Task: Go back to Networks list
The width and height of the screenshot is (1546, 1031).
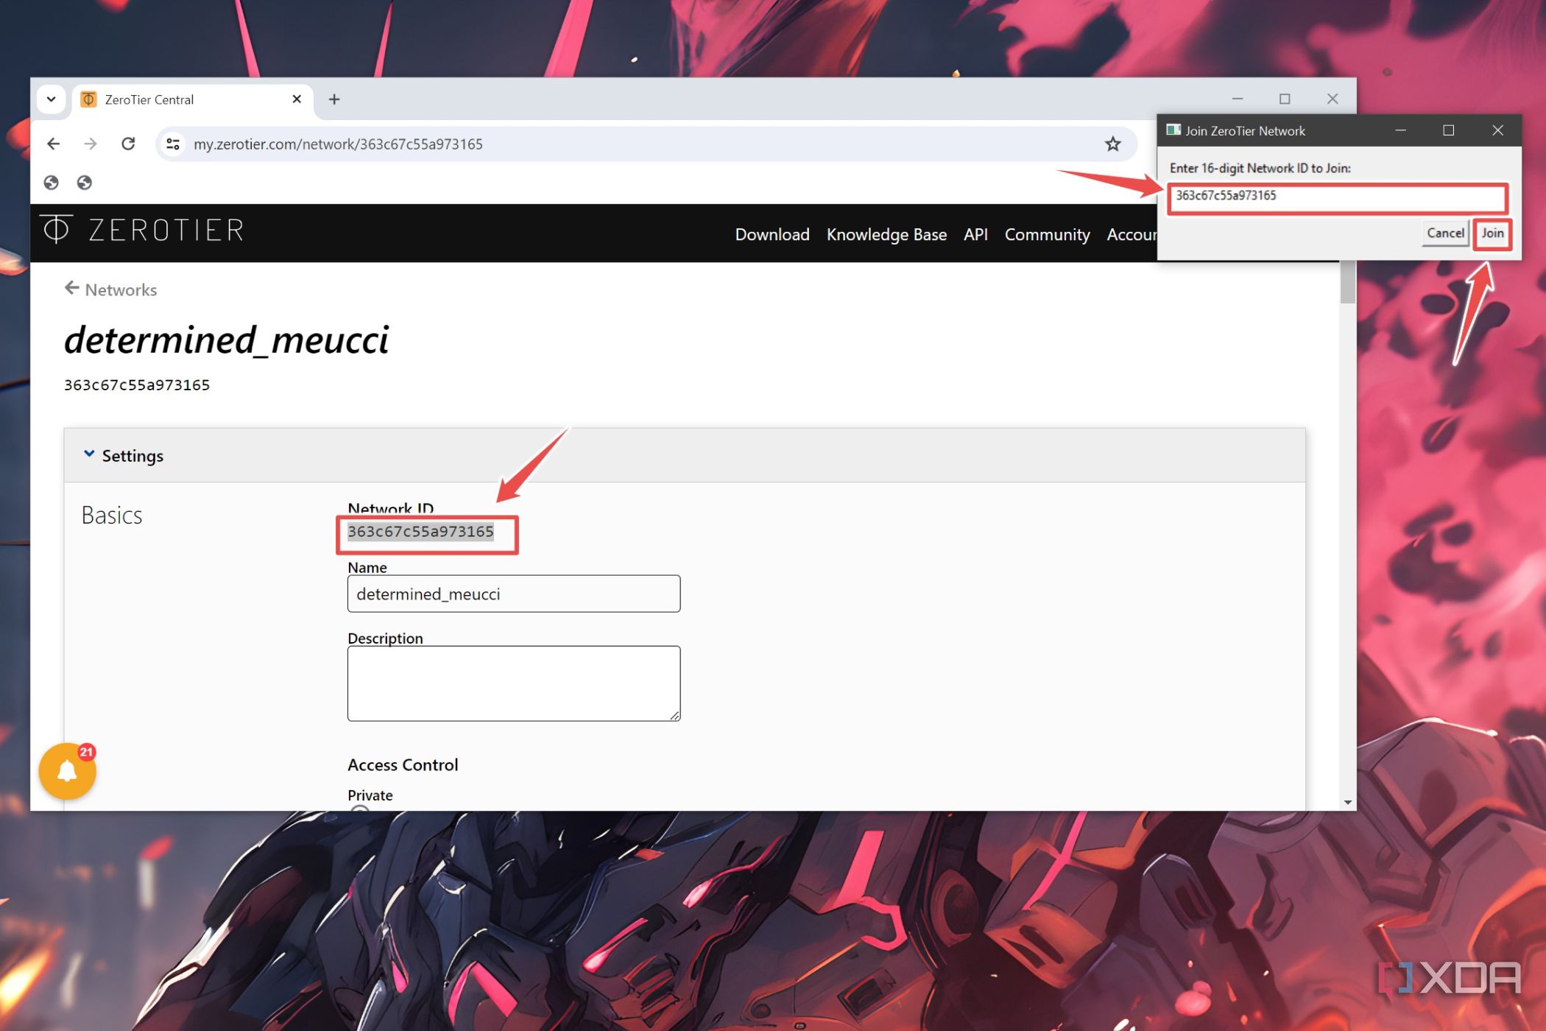Action: pos(111,289)
